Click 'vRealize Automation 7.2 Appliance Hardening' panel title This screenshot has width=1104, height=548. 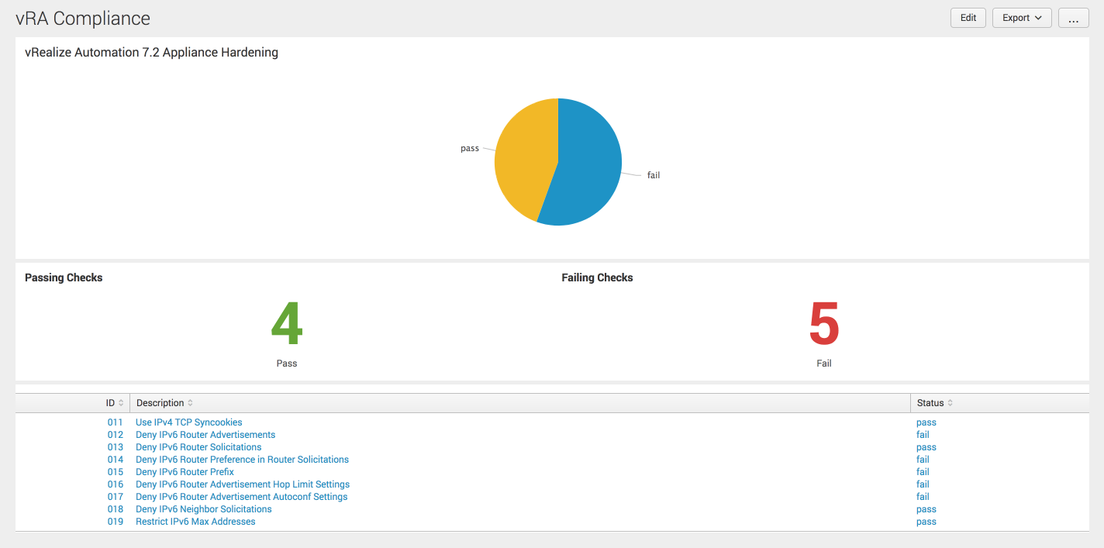[151, 53]
